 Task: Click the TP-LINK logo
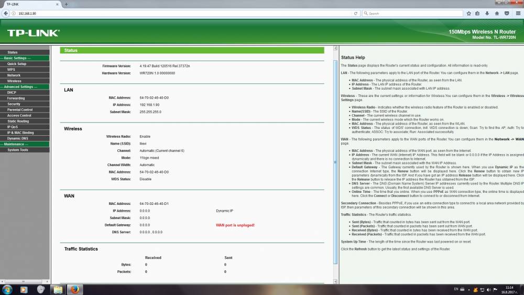pyautogui.click(x=34, y=32)
